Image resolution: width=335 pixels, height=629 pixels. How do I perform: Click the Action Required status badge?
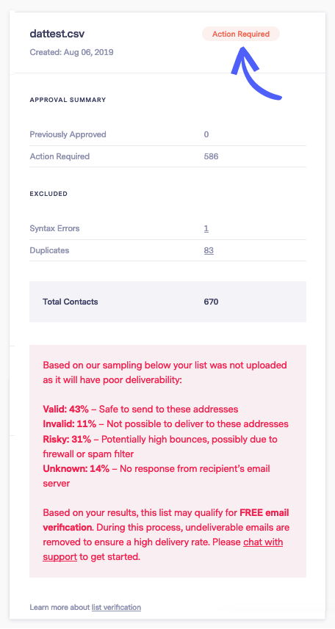pyautogui.click(x=241, y=34)
